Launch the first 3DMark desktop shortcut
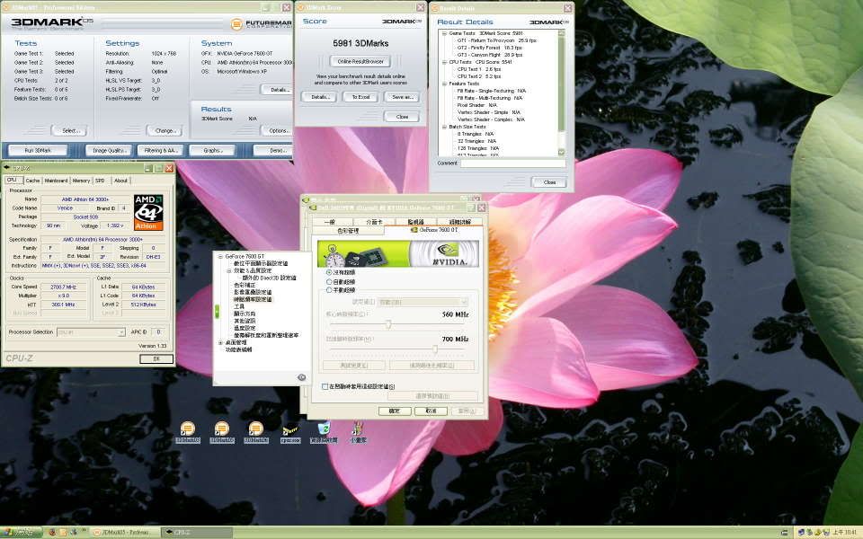The height and width of the screenshot is (539, 863). (187, 430)
